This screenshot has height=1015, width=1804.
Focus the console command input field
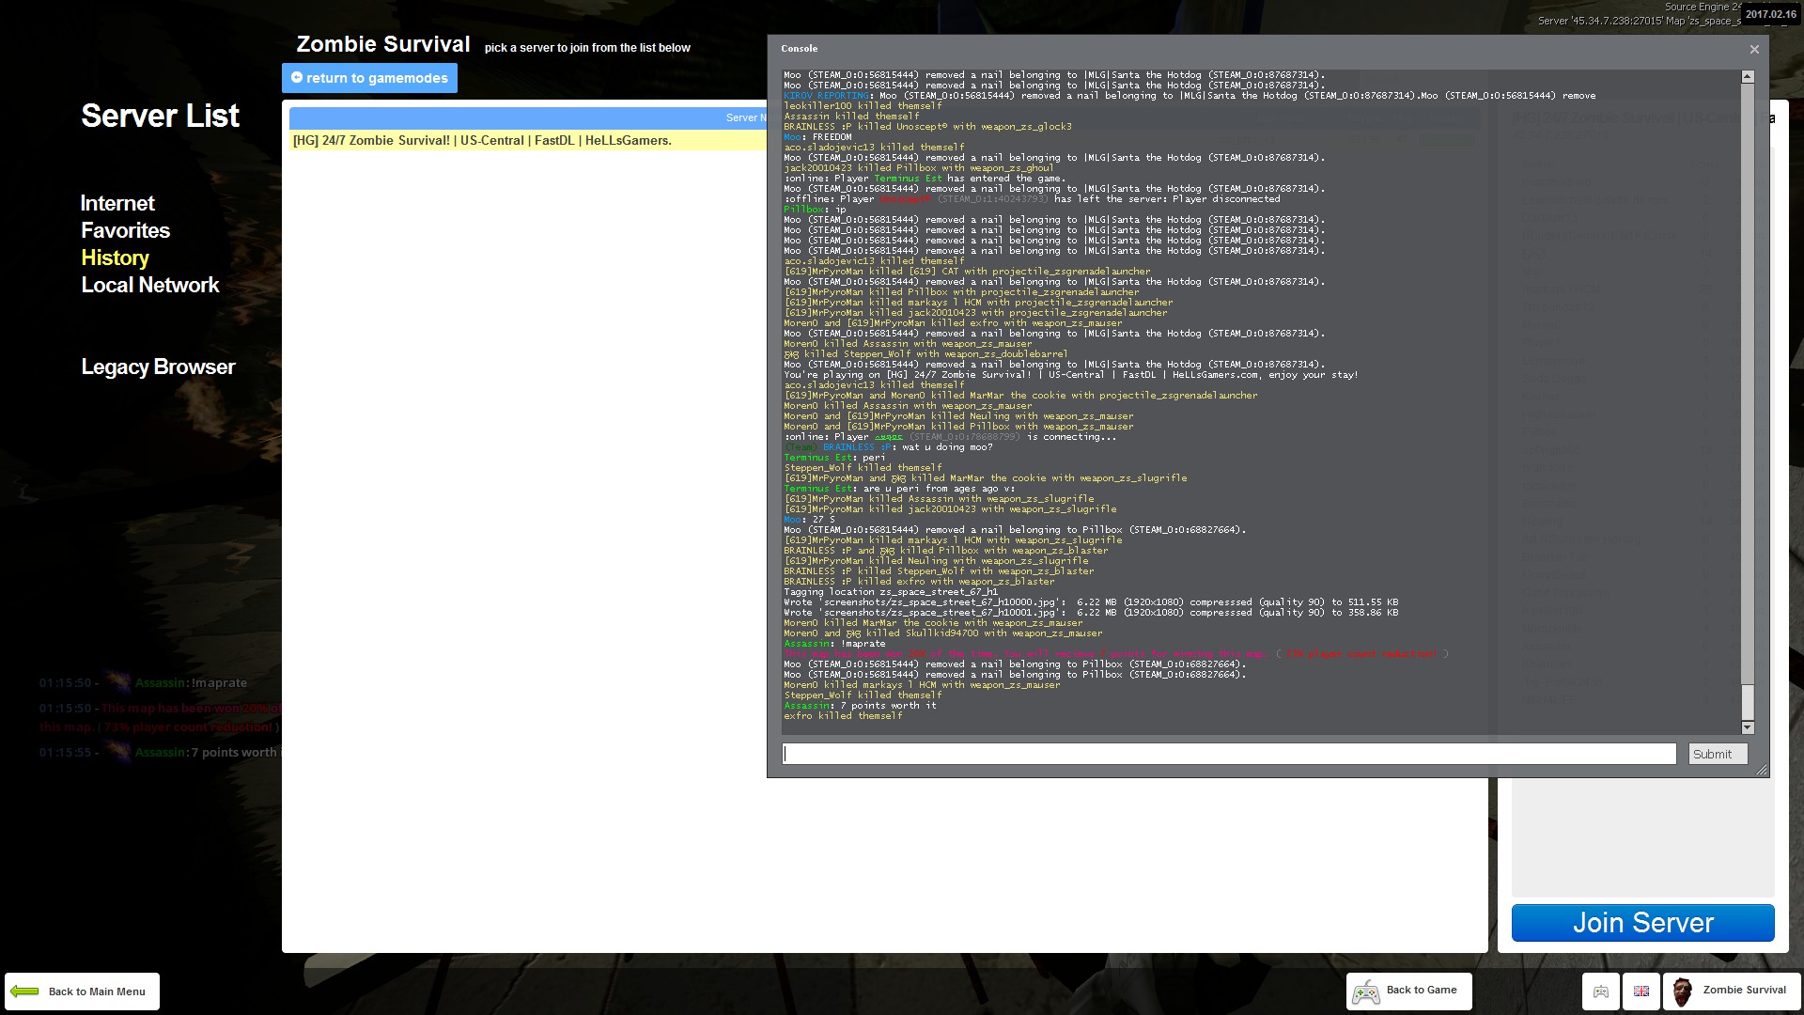1229,754
